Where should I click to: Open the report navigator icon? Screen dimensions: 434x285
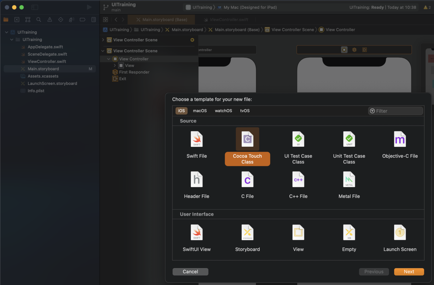tap(94, 20)
